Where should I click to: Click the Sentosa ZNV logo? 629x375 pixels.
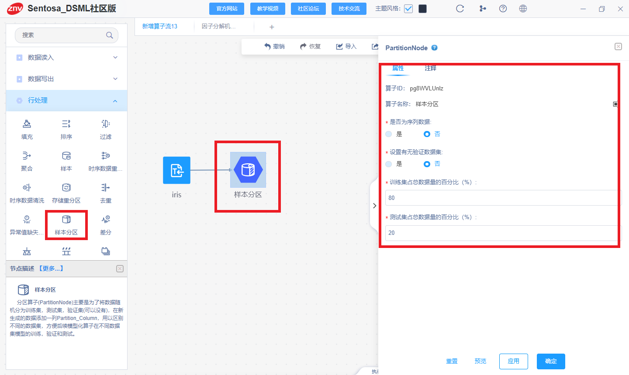[15, 9]
